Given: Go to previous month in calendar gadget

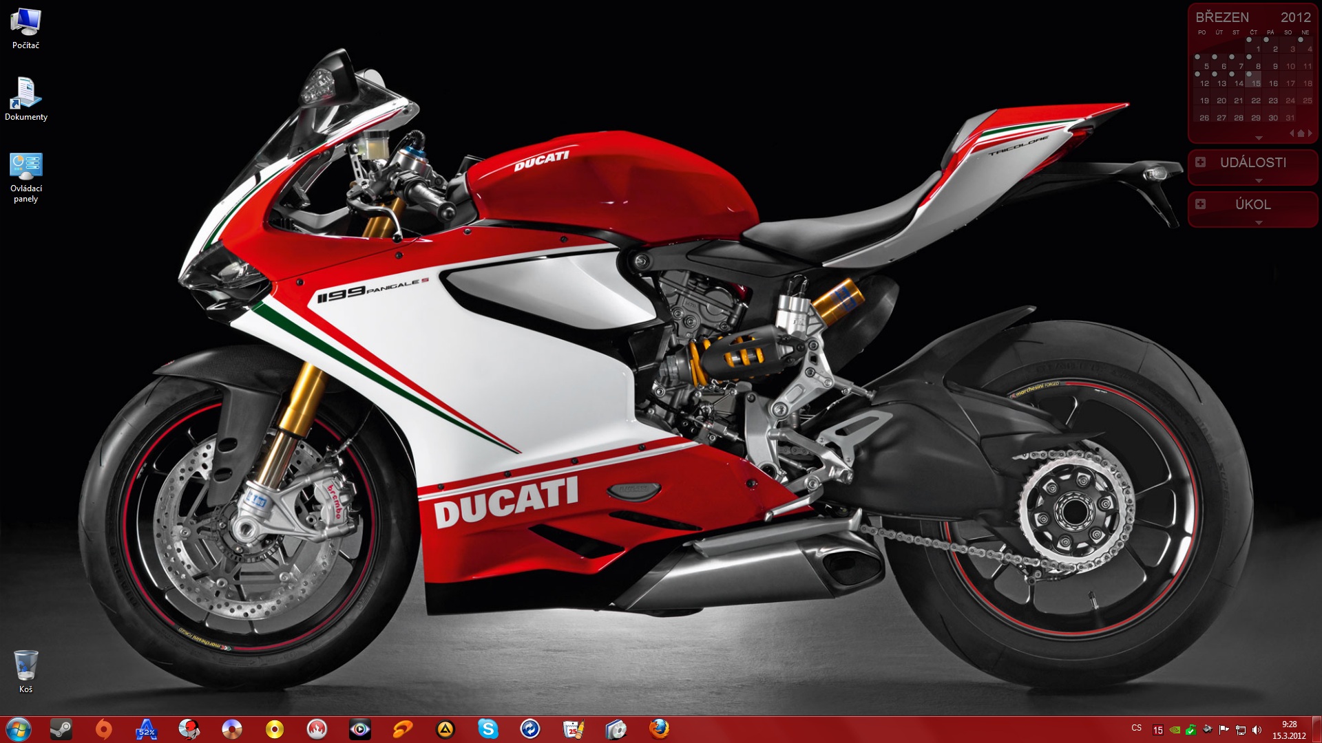Looking at the screenshot, I should tap(1292, 133).
